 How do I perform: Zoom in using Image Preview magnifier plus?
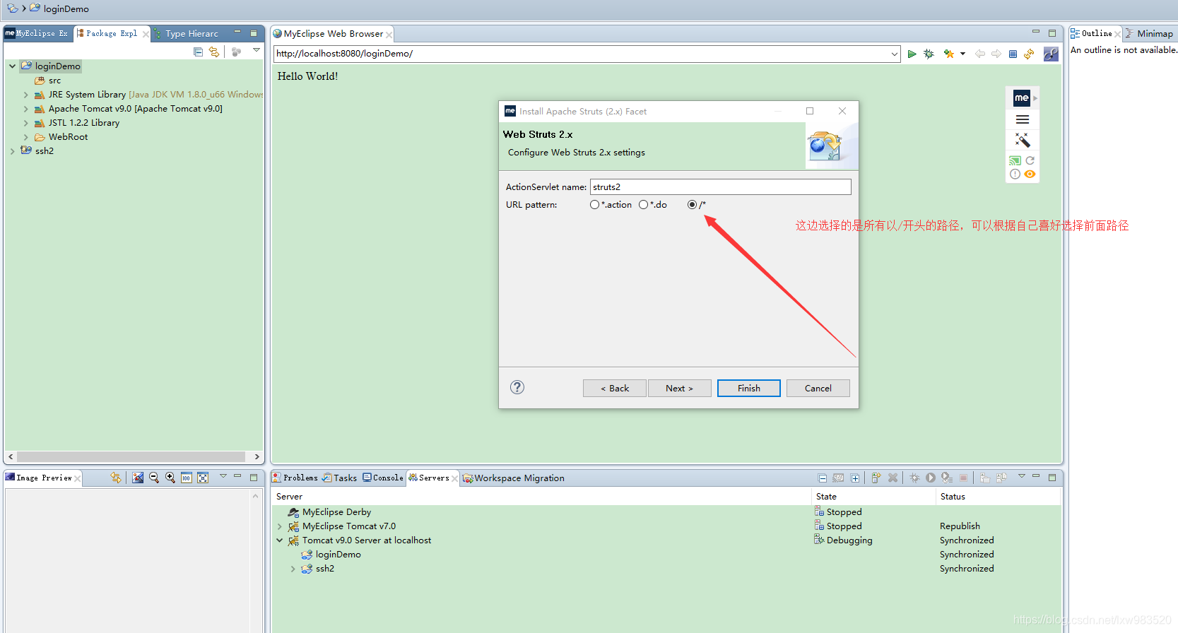click(x=170, y=478)
